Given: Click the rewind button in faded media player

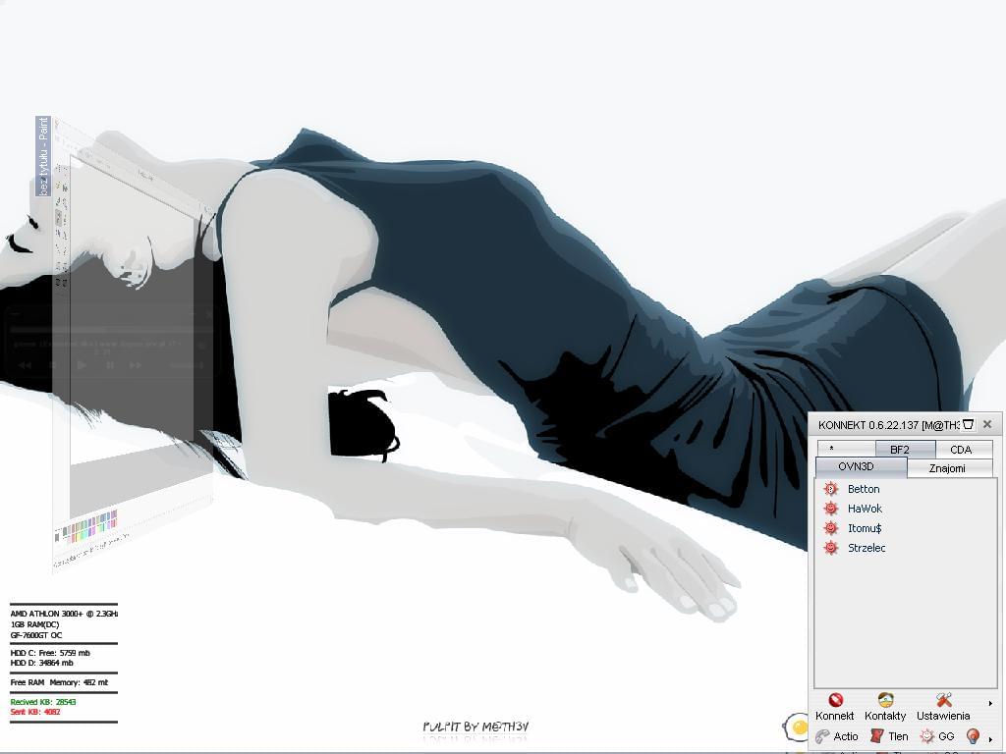Looking at the screenshot, I should pos(25,365).
